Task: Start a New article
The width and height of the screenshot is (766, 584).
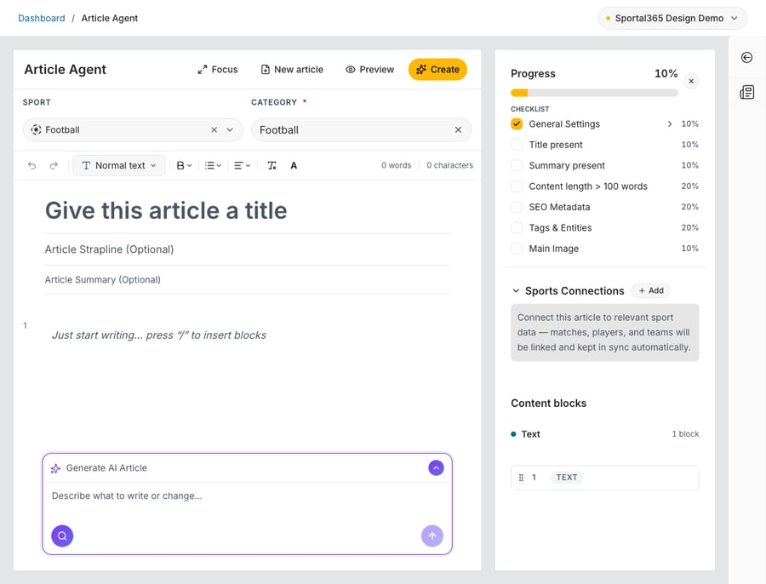Action: (x=292, y=70)
